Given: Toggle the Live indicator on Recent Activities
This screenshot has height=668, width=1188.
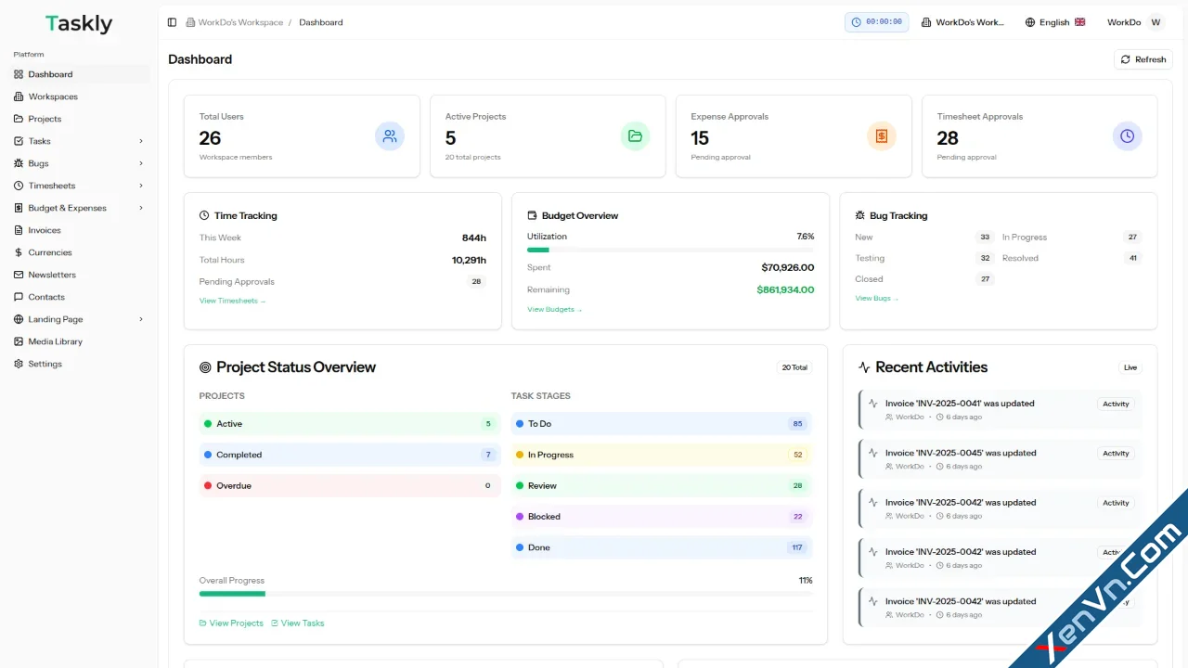Looking at the screenshot, I should [1130, 367].
